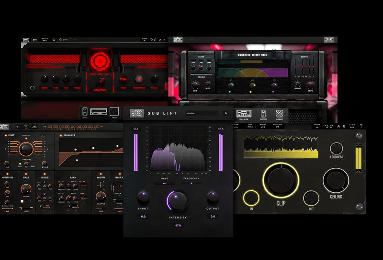Image resolution: width=383 pixels, height=260 pixels.
Task: Click the Input knob in Sub Lift
Action: coord(143,197)
